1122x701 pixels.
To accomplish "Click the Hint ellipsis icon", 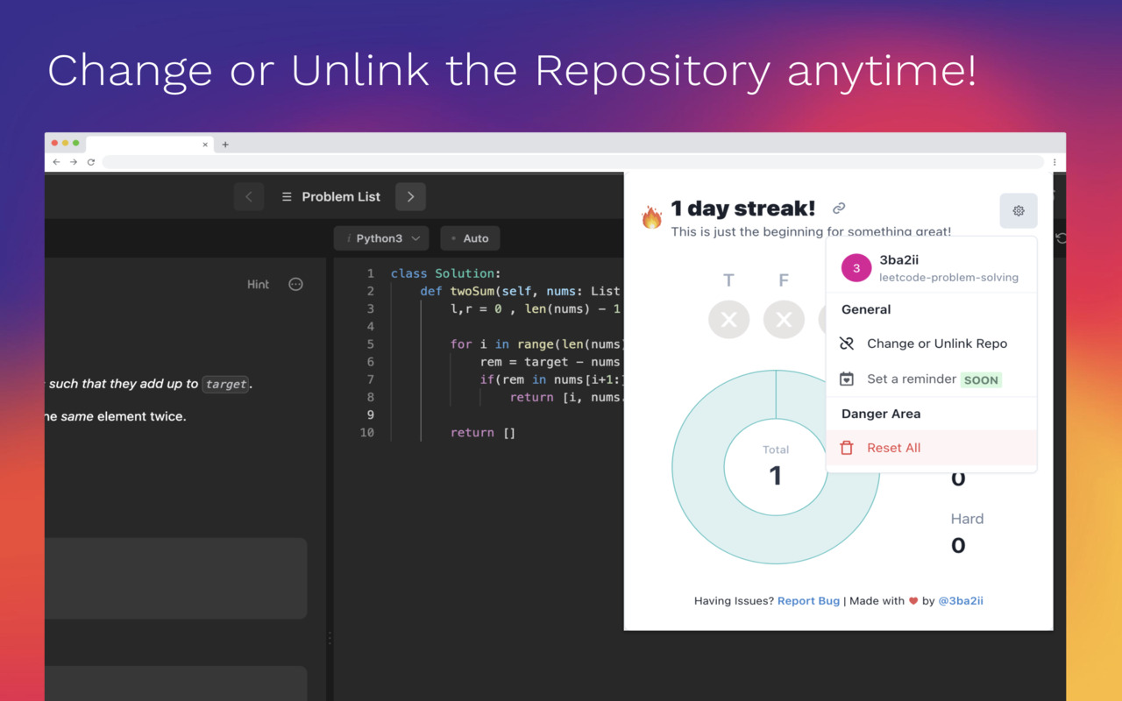I will pos(295,284).
